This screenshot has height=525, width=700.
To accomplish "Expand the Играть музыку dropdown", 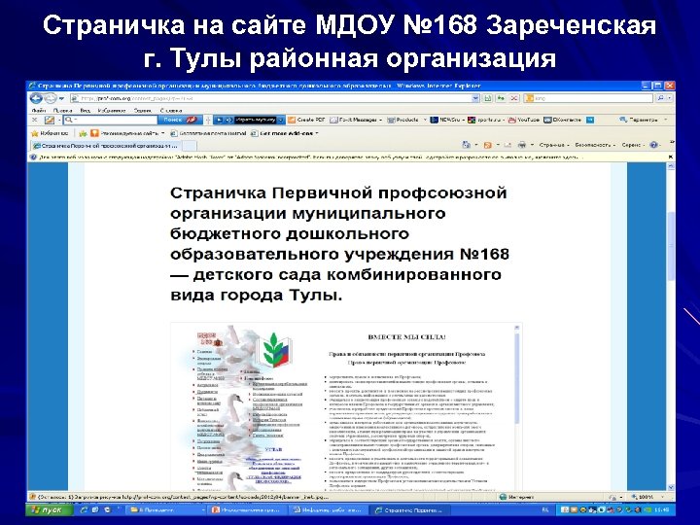I will click(281, 121).
